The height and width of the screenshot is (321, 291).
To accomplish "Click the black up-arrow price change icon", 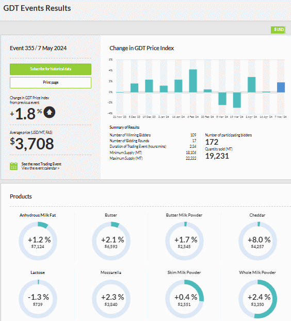I will (x=49, y=112).
